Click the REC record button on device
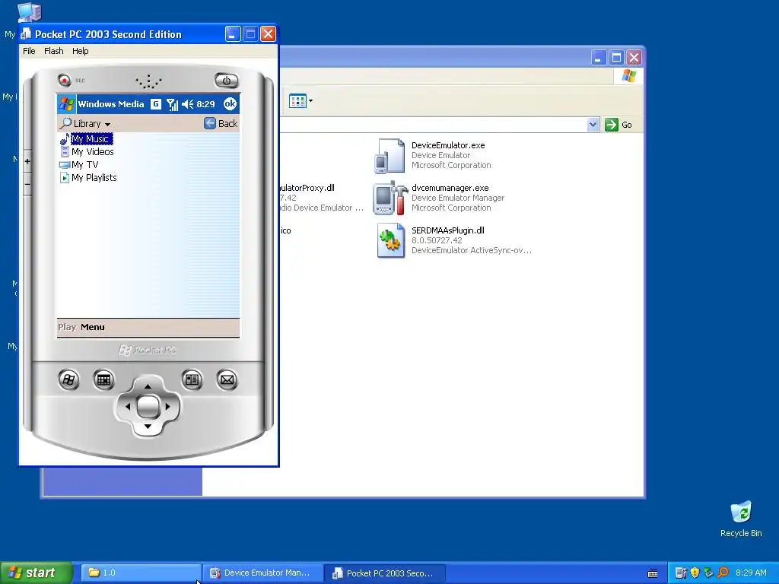This screenshot has height=584, width=779. click(x=64, y=80)
